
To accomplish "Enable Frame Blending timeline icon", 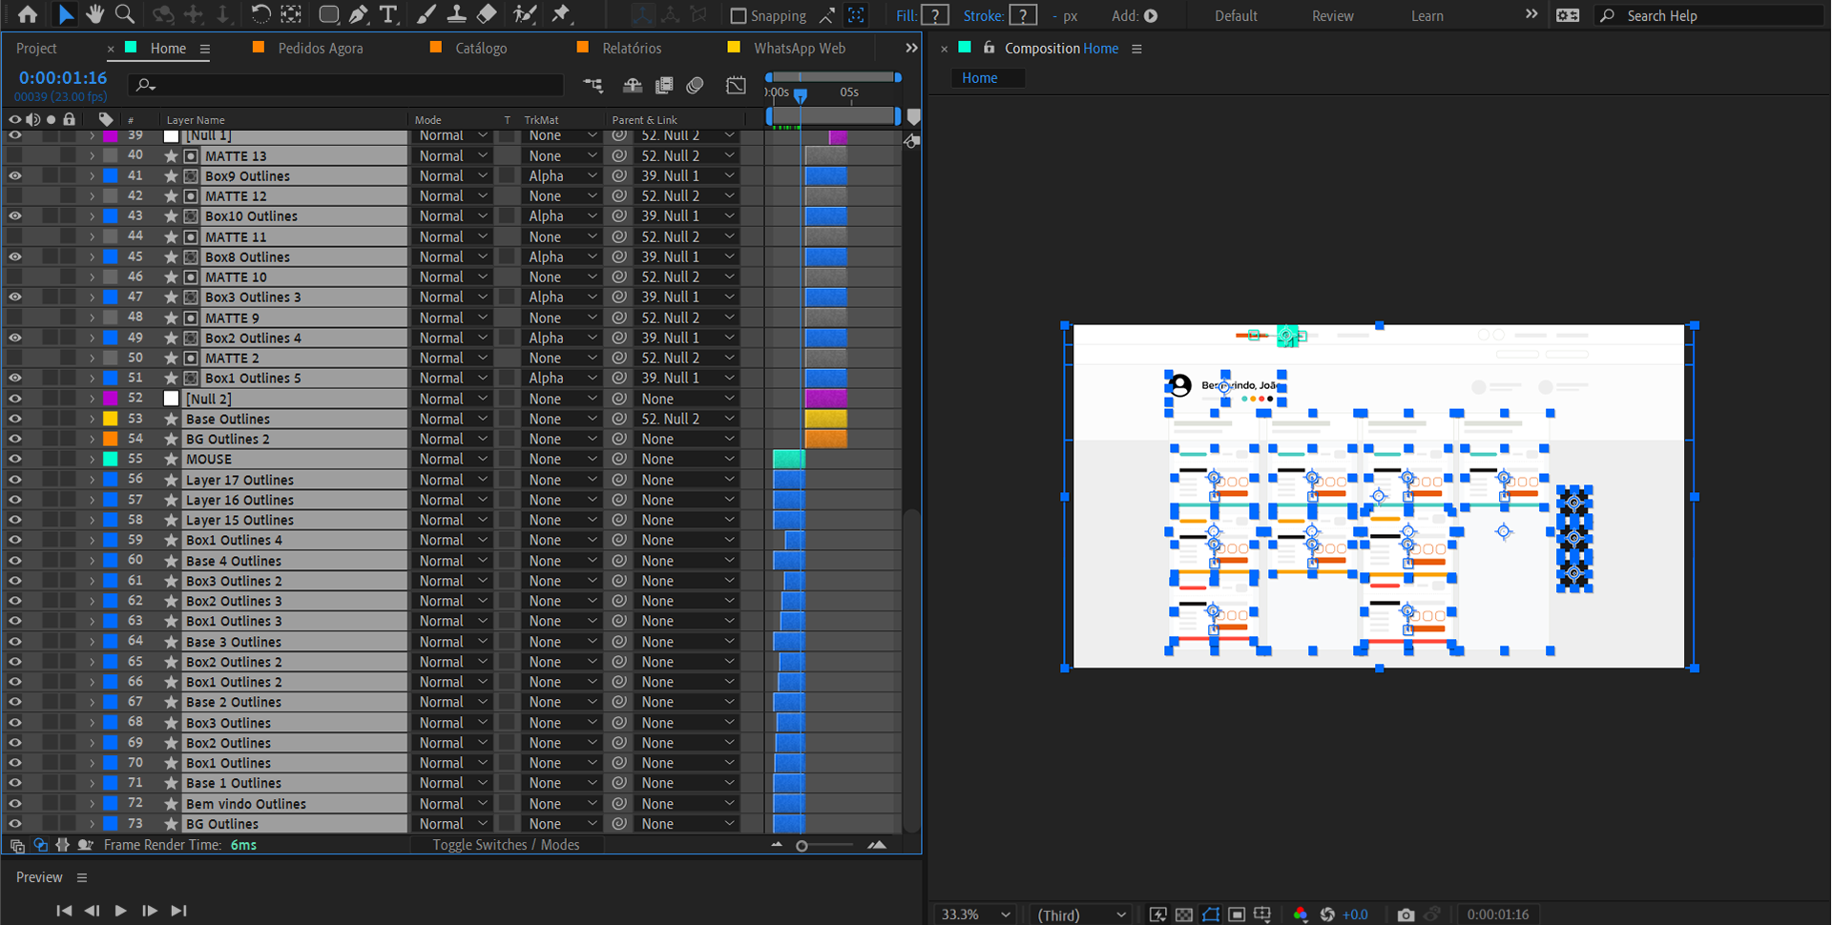I will pos(664,86).
